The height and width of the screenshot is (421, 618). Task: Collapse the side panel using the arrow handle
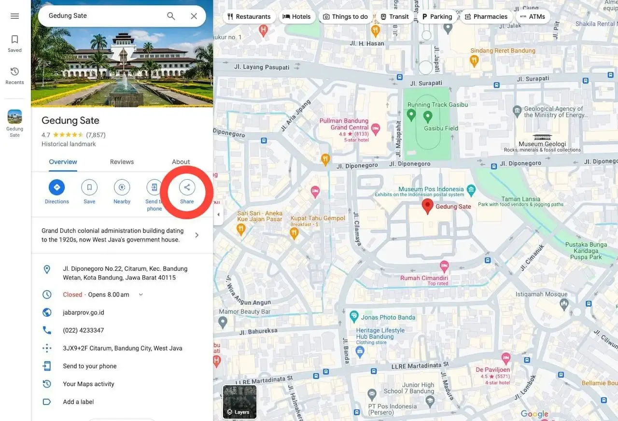pos(218,214)
